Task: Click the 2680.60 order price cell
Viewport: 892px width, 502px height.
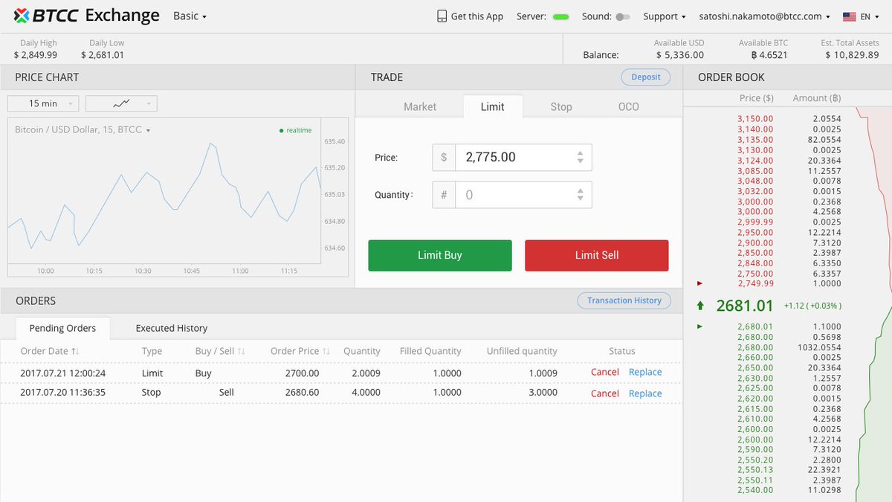Action: pos(303,393)
